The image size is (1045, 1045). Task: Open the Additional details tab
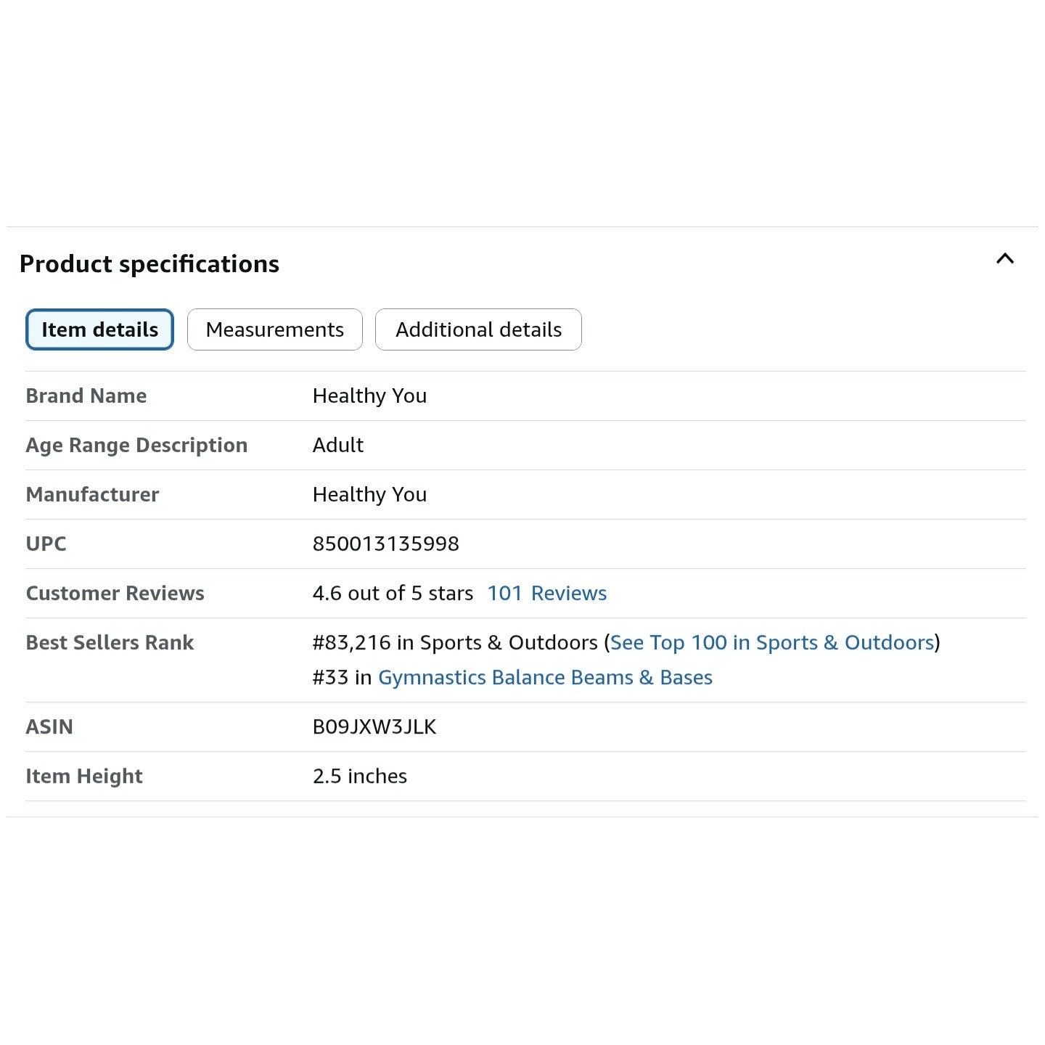[x=478, y=329]
